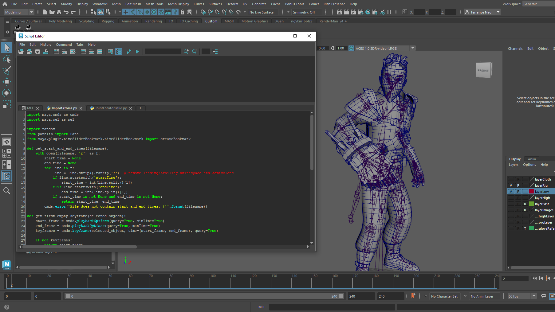Screen dimensions: 555x312
Task: Enable visibility checkbox for layerHigh
Action: [511, 197]
